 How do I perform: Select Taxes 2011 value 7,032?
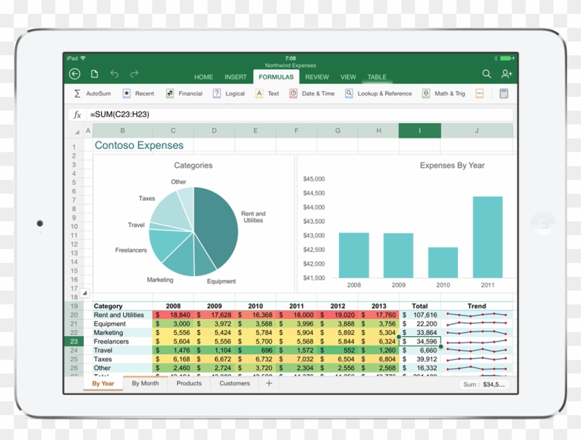[297, 359]
